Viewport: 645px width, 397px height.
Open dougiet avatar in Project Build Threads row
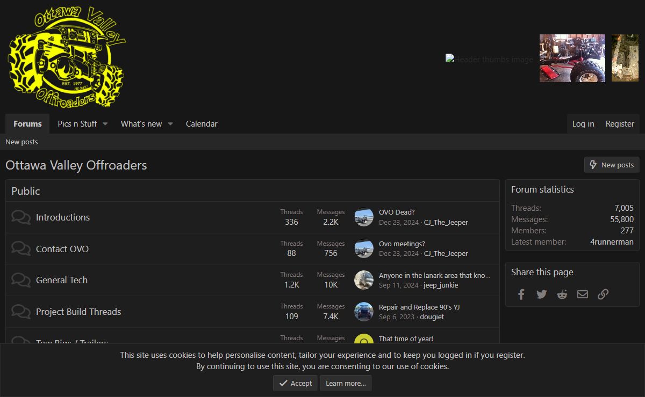(x=364, y=312)
